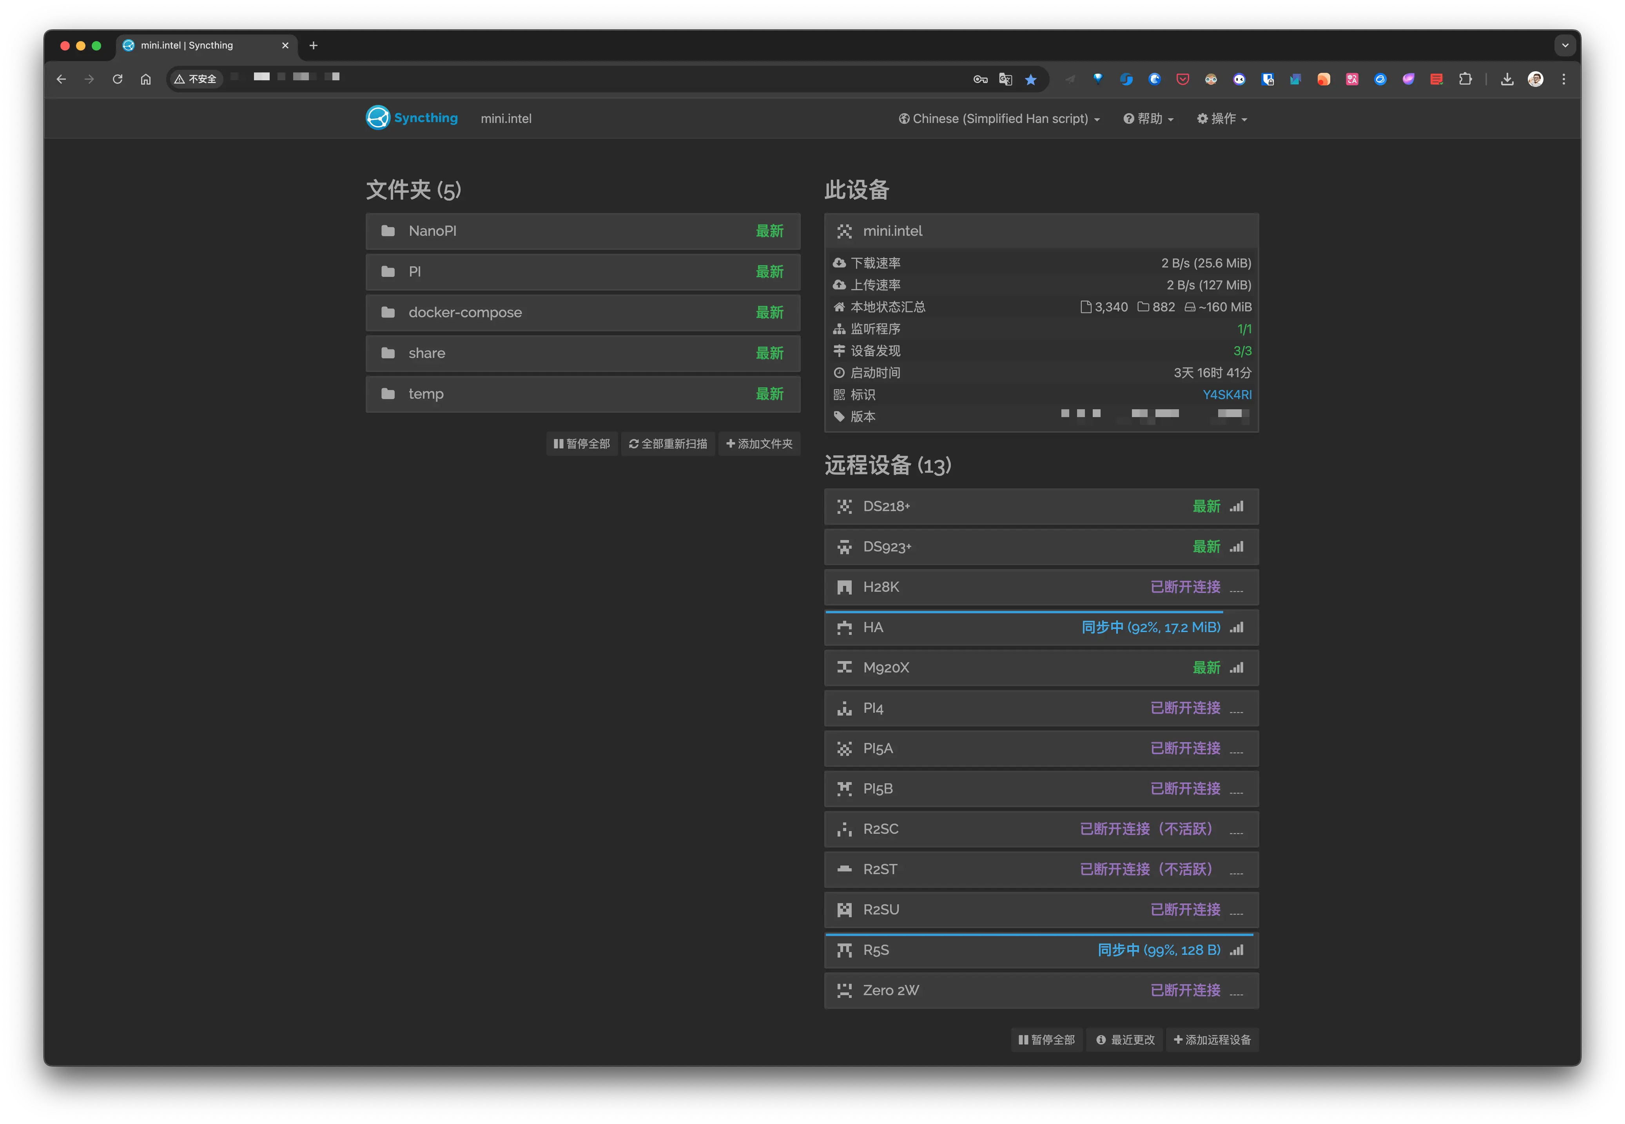The width and height of the screenshot is (1625, 1124).
Task: Pause all remote devices
Action: pos(1046,1039)
